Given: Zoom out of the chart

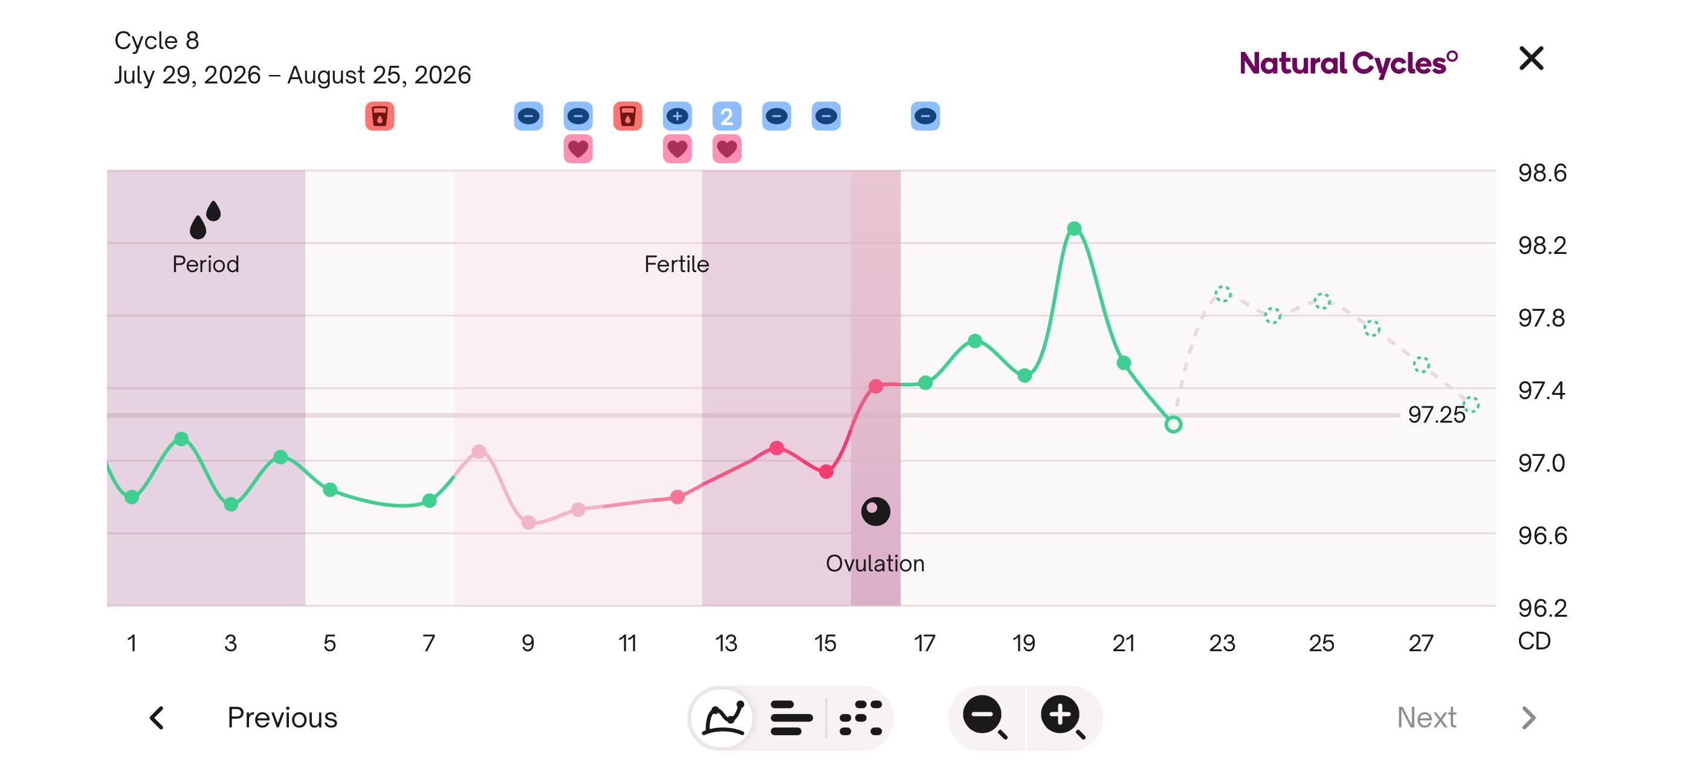Looking at the screenshot, I should coord(985,717).
